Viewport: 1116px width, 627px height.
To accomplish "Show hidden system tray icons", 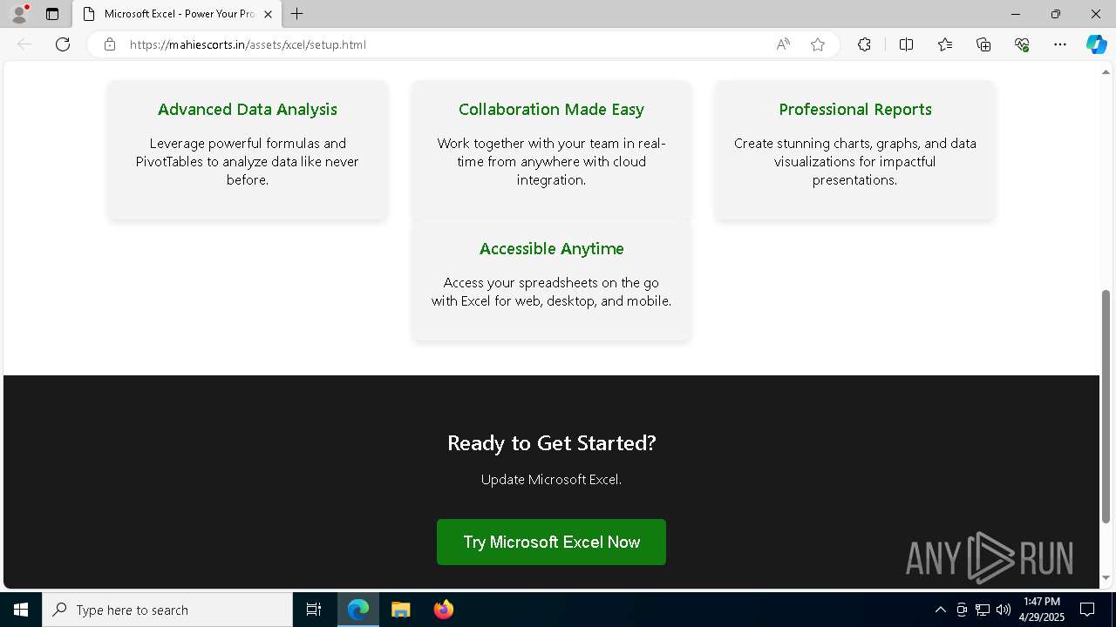I will pyautogui.click(x=940, y=610).
